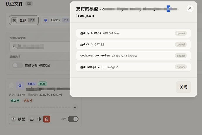Delete the credential with red trash icon
This screenshot has height=135, width=202.
(47, 119)
